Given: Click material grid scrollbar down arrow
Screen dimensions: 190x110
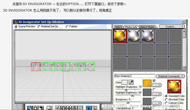Looking at the screenshot, I should tap(184, 68).
